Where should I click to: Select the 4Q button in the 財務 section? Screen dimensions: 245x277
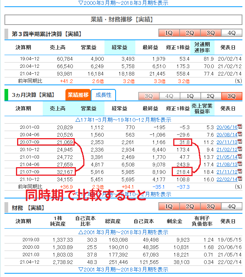231,207
